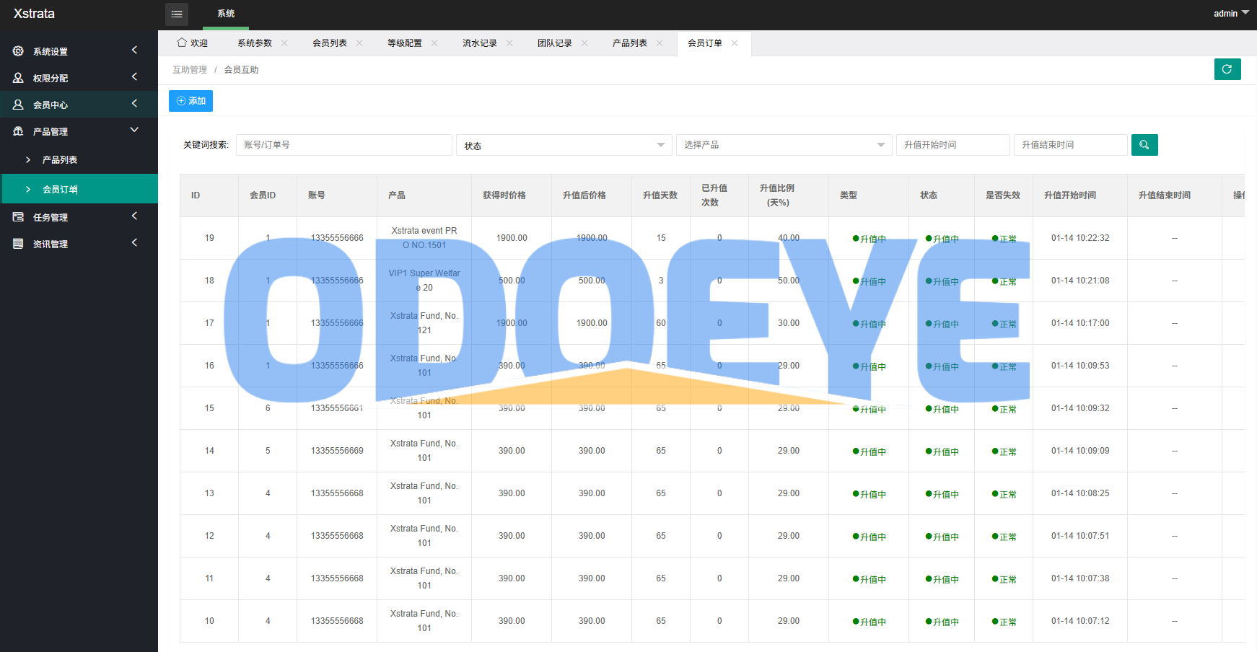Open the 选择产品 dropdown
The image size is (1257, 652).
coord(784,145)
